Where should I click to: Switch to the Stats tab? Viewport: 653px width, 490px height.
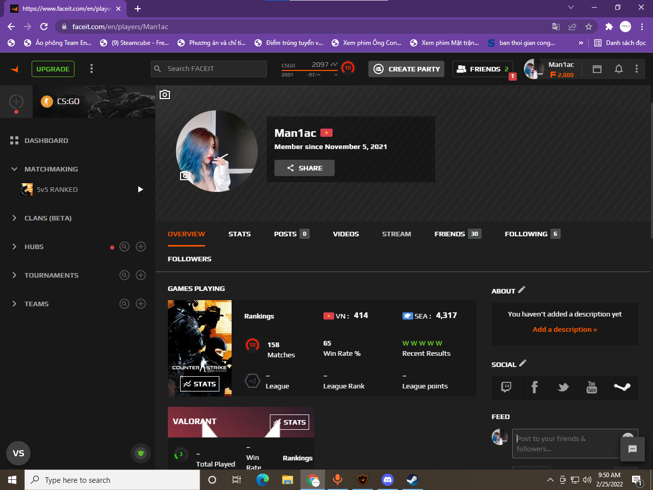click(x=239, y=234)
